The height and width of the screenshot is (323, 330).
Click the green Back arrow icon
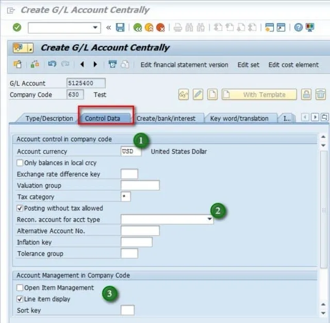pyautogui.click(x=138, y=27)
